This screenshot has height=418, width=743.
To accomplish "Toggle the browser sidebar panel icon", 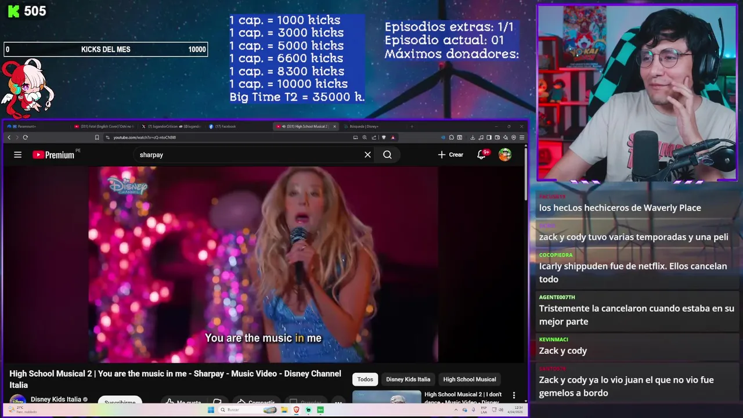I will (x=489, y=138).
